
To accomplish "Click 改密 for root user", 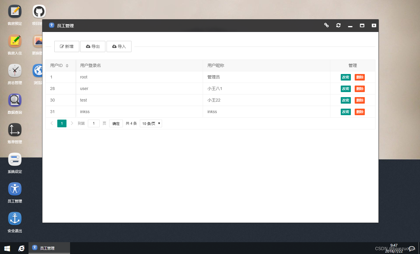I will click(346, 77).
